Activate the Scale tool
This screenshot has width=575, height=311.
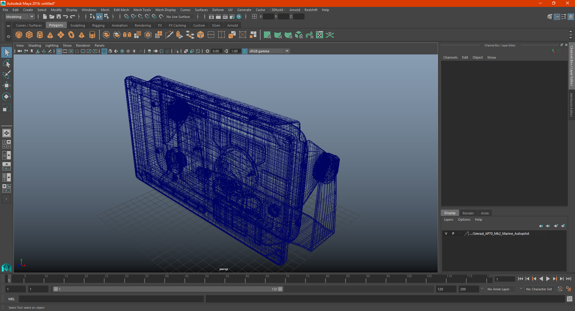point(6,107)
